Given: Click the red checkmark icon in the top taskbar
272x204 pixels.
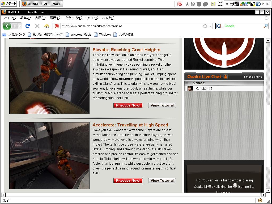Looking at the screenshot, I should pyautogui.click(x=180, y=4).
